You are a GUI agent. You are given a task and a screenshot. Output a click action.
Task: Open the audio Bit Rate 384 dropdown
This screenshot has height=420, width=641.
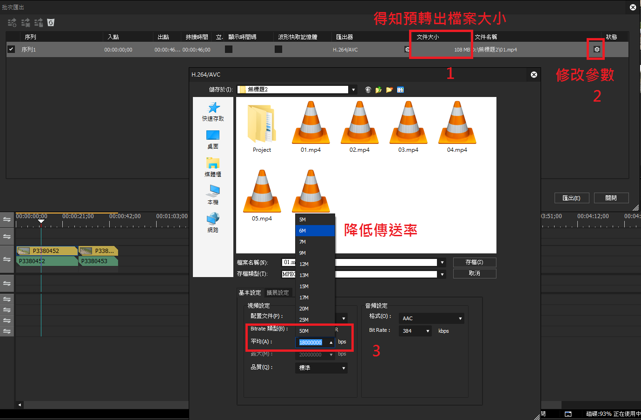(x=415, y=331)
